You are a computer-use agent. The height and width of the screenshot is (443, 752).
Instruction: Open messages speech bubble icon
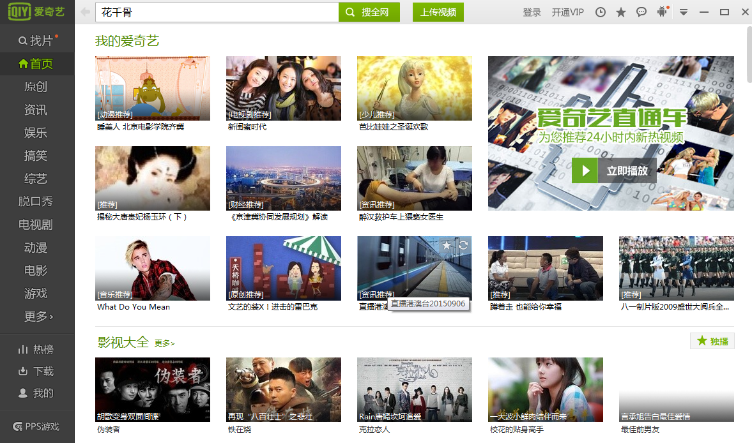pos(641,13)
